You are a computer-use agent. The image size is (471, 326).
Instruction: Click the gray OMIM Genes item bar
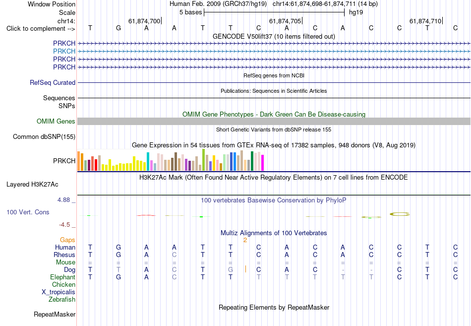pyautogui.click(x=274, y=121)
